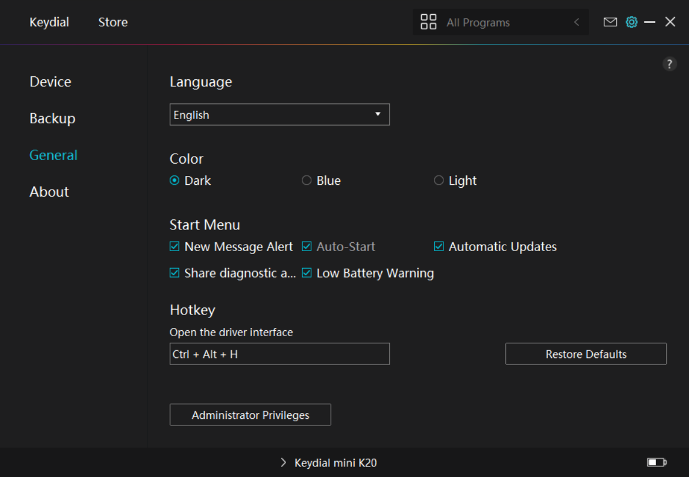This screenshot has width=689, height=477.
Task: Toggle Low Battery Warning checkbox
Action: coord(307,273)
